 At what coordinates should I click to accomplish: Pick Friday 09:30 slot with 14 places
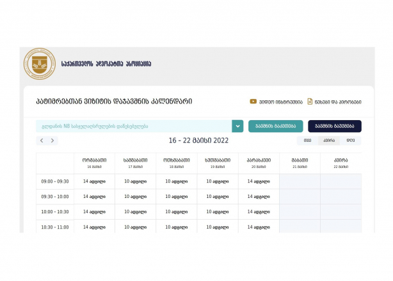[259, 197]
